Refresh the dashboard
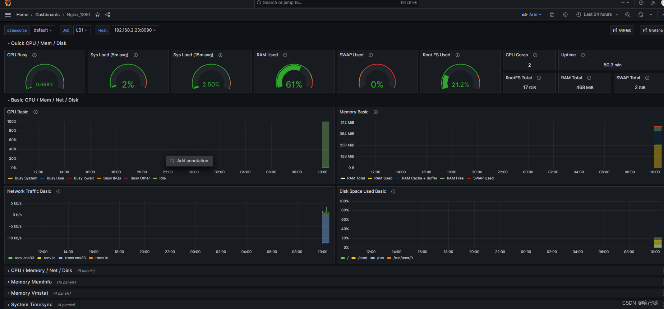 pyautogui.click(x=641, y=15)
